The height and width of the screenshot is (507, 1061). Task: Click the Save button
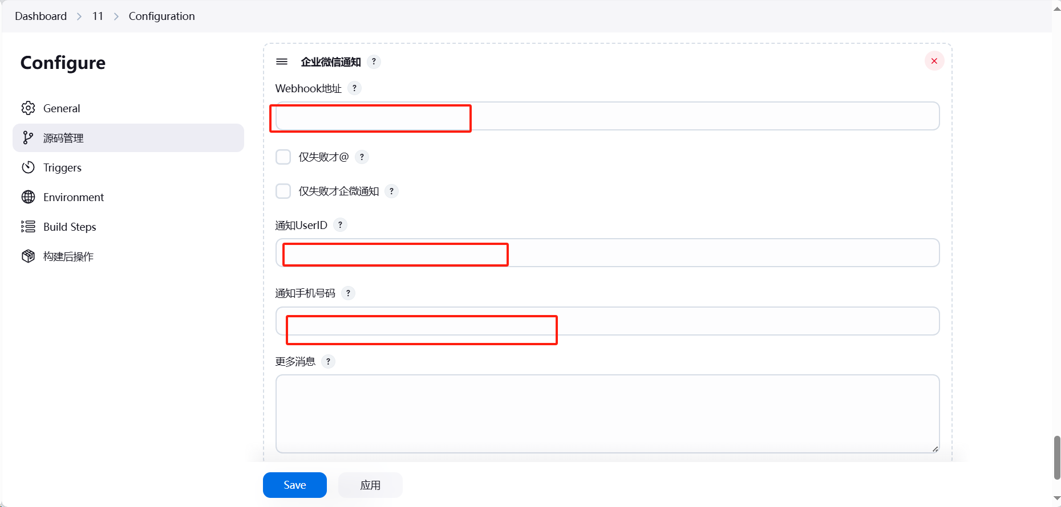(295, 485)
